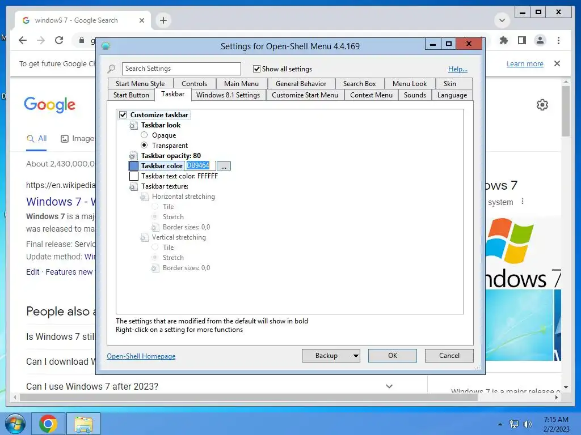Cancel the settings dialog
The width and height of the screenshot is (581, 435).
pos(449,356)
